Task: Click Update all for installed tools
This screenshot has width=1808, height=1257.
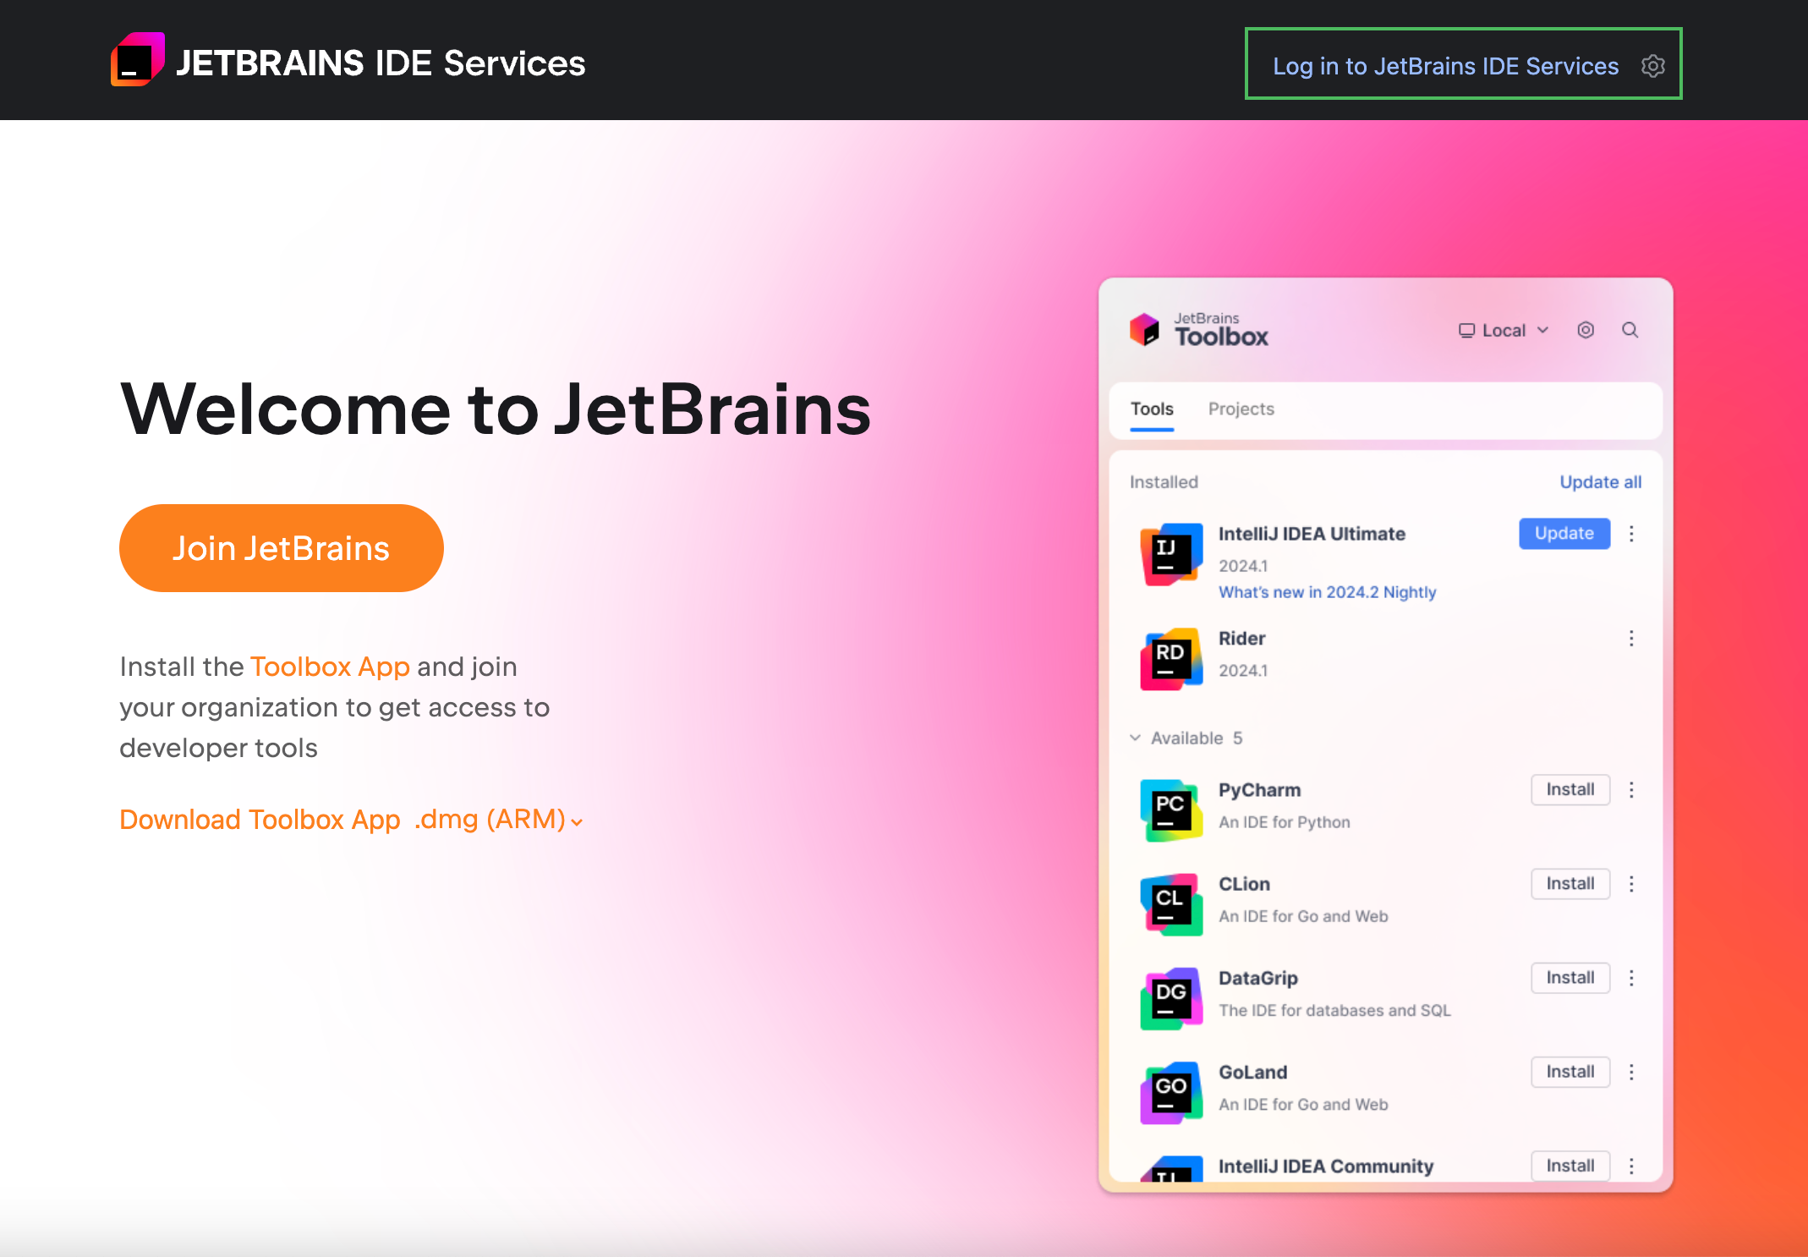Action: pos(1599,482)
